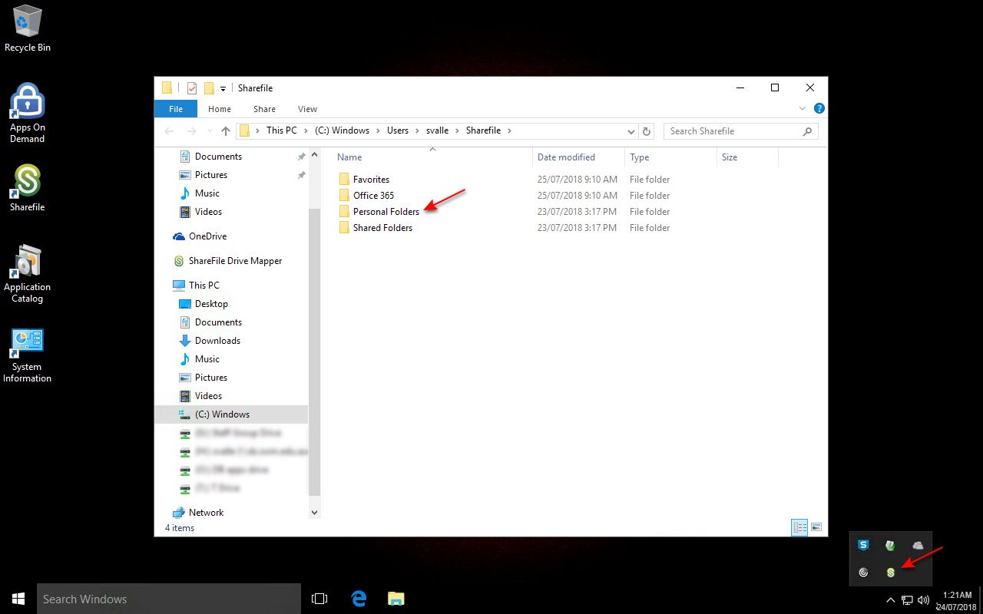Screen dimensions: 983x614
Task: Open the File menu tab
Action: (176, 109)
